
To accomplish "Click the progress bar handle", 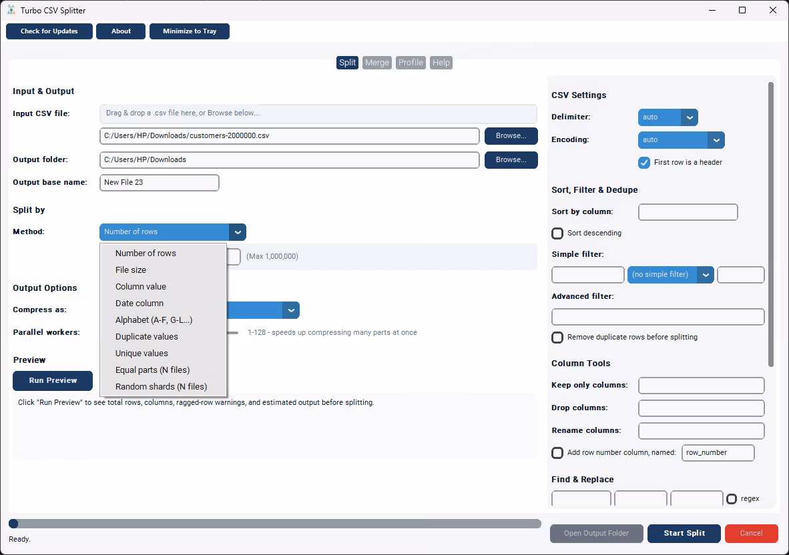I will [x=13, y=524].
